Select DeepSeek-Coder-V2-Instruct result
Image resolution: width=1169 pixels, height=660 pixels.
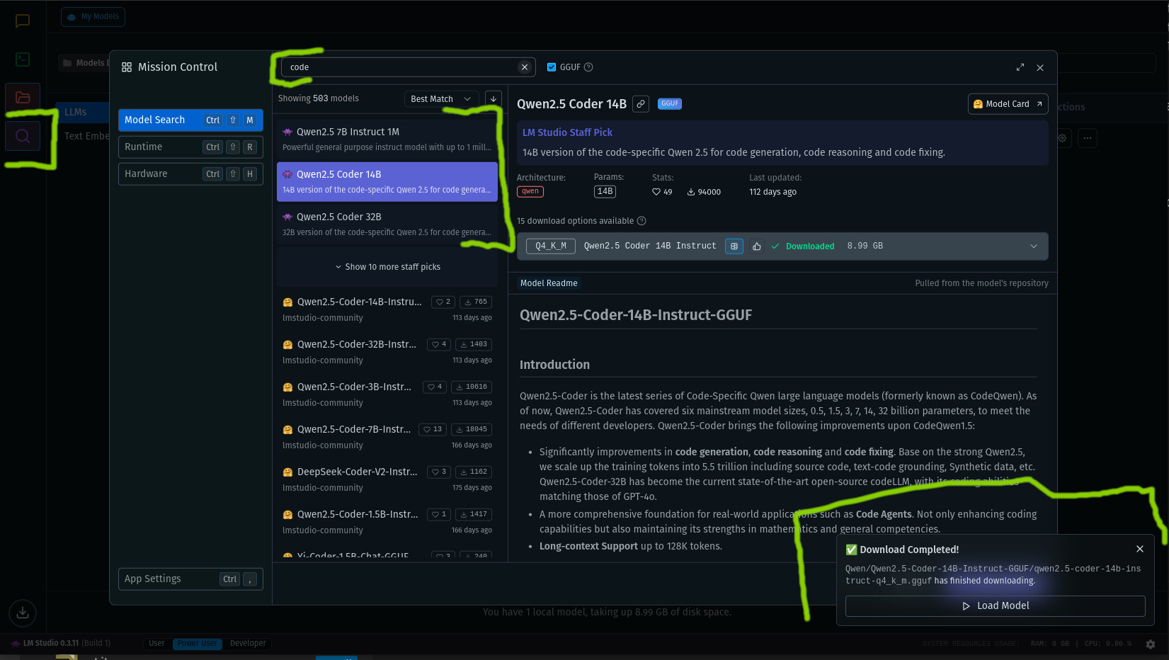(x=387, y=479)
